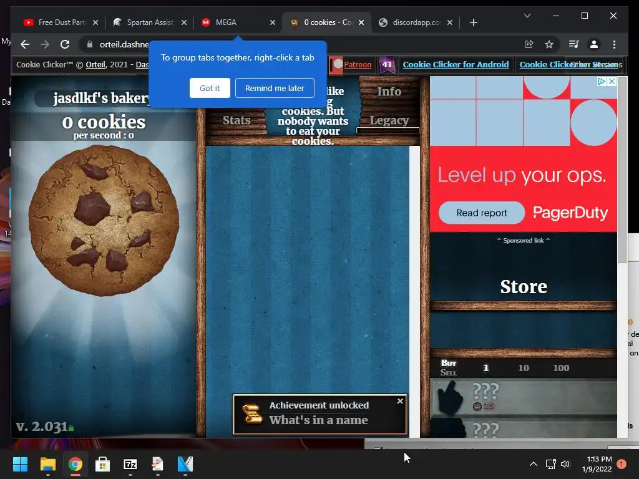Open the Patreon link
Screen dimensions: 639x479
click(358, 64)
